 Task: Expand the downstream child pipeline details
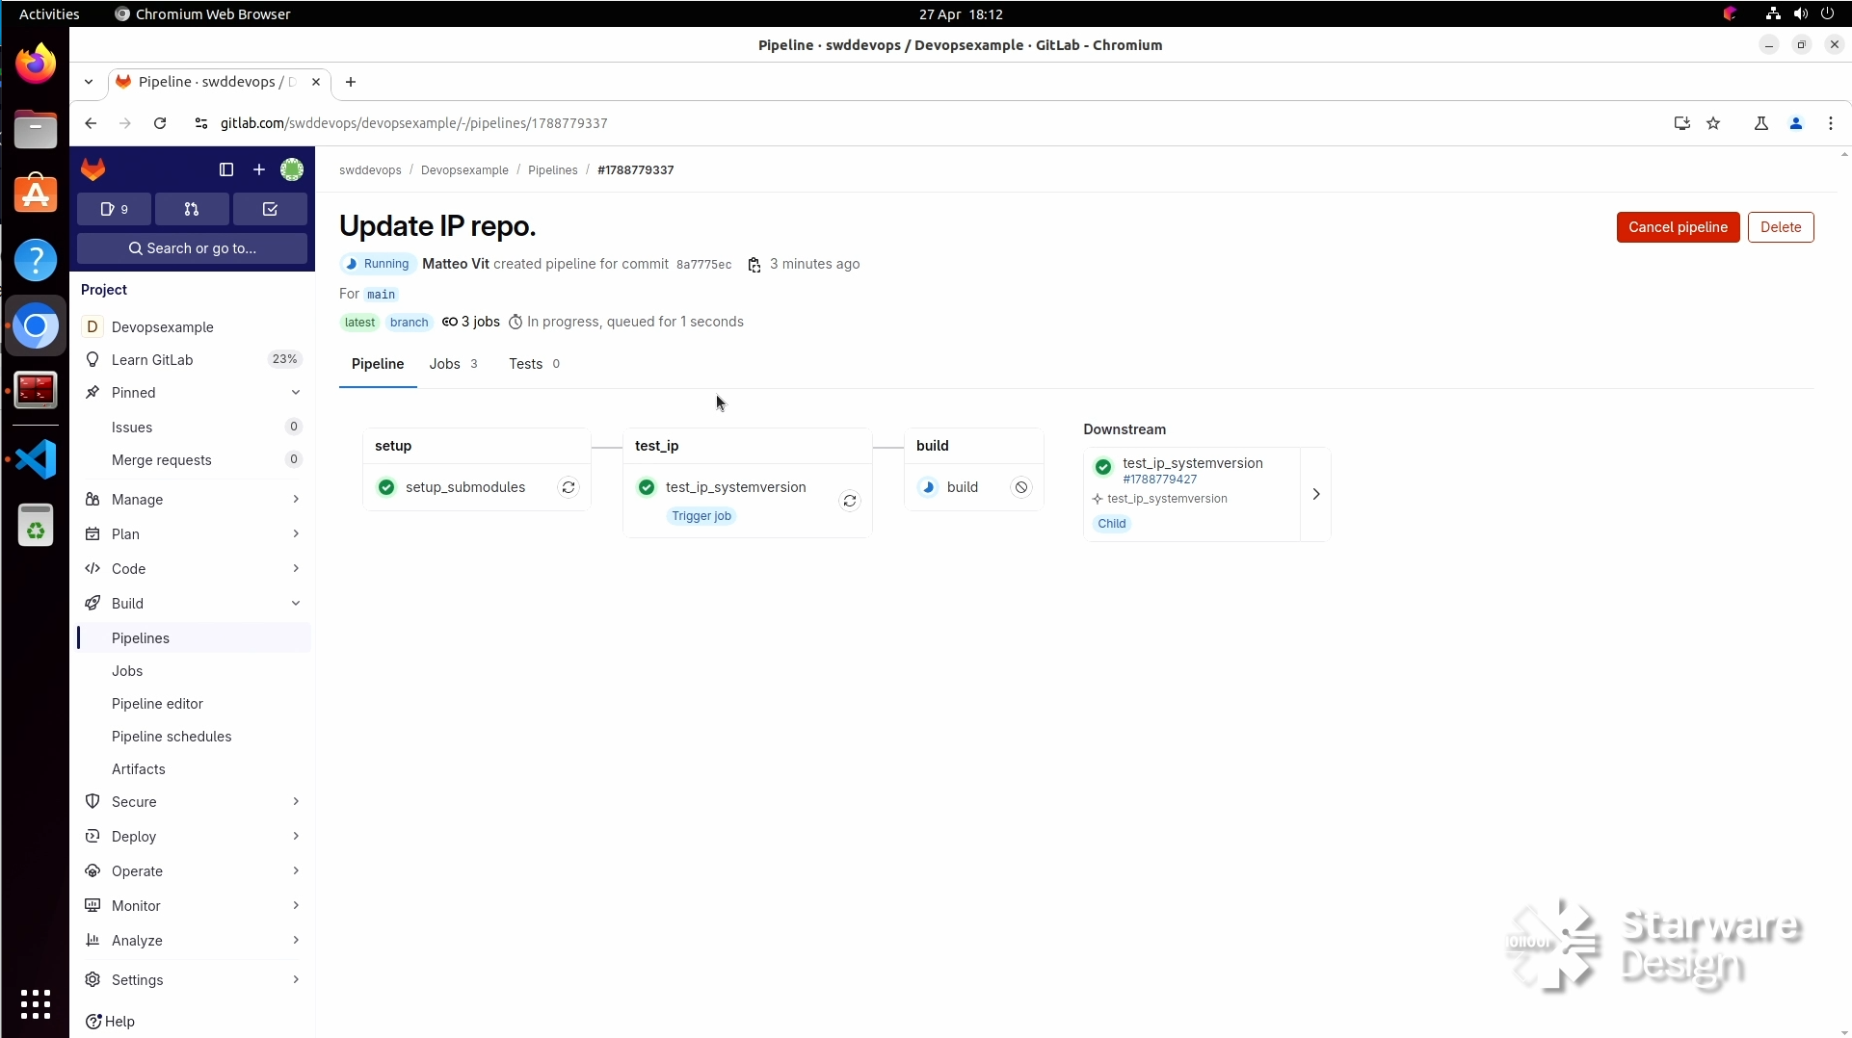(x=1316, y=494)
